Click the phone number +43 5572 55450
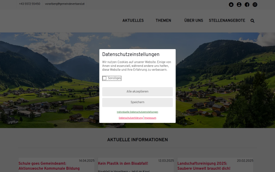The height and width of the screenshot is (172, 275). point(29,4)
